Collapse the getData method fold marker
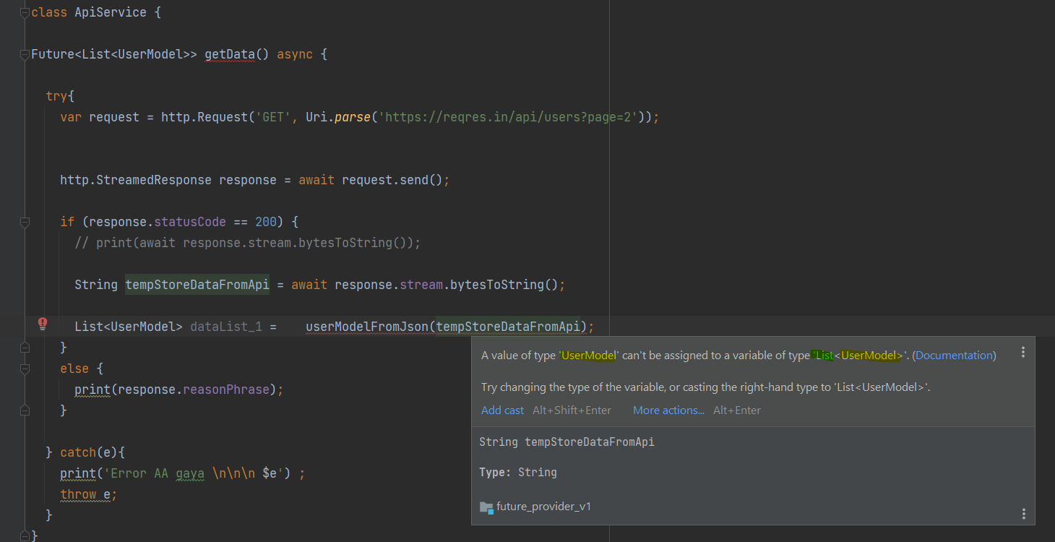Viewport: 1055px width, 542px height. (25, 53)
